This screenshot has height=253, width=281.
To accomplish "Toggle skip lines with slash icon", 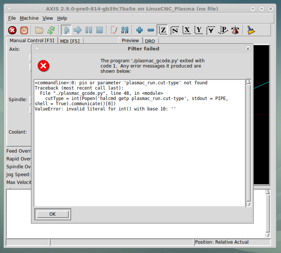I will [114, 30].
